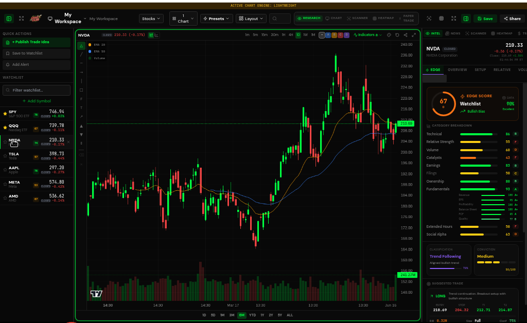Toggle EMA 50 indicator legend
This screenshot has width=527, height=323.
tap(97, 51)
